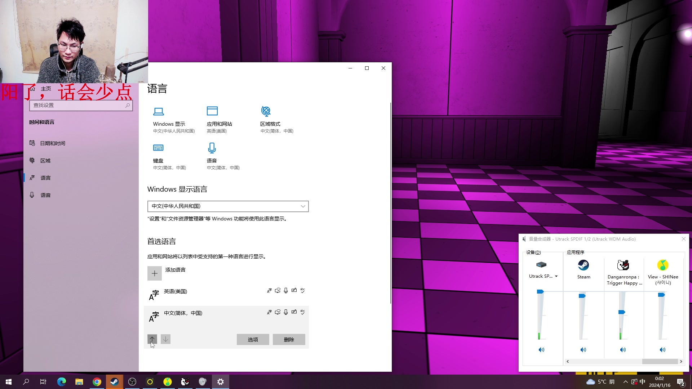Adjust the View - SHINee volume slider
The width and height of the screenshot is (692, 389).
coord(662,294)
